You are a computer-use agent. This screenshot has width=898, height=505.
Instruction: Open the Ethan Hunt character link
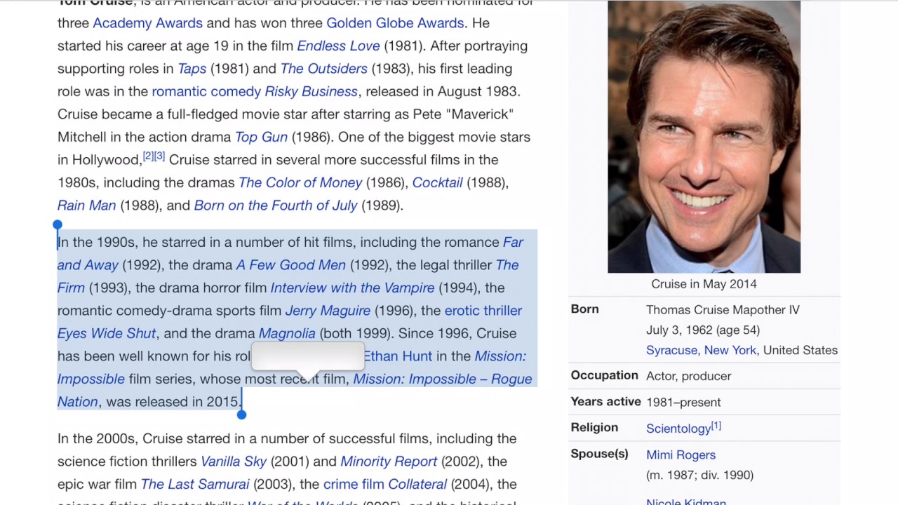(398, 356)
